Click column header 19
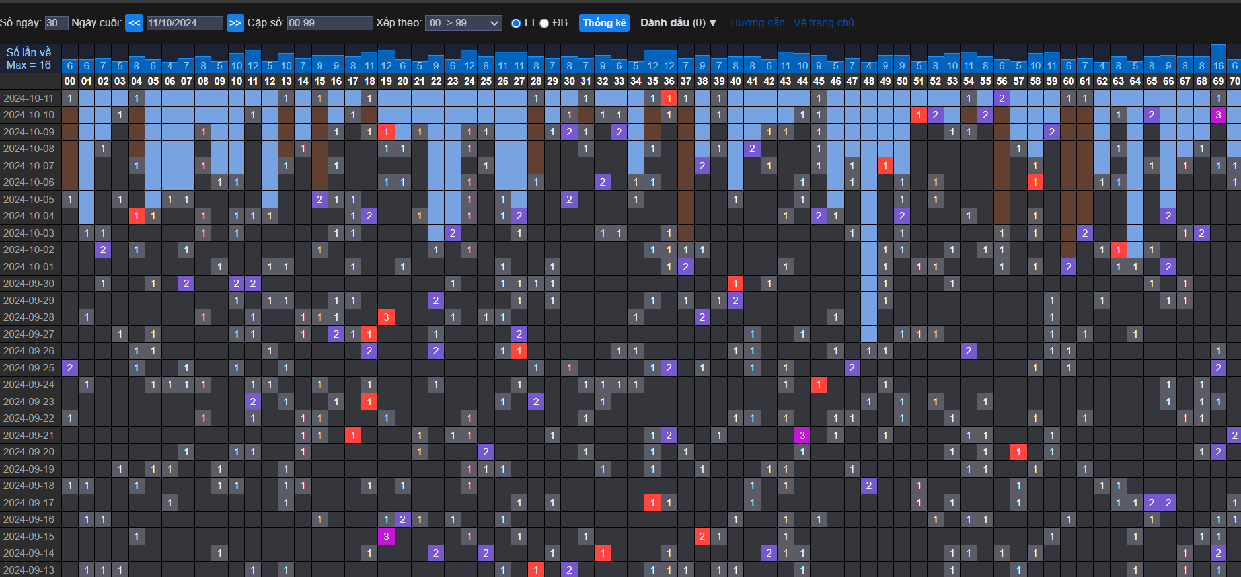Image resolution: width=1241 pixels, height=577 pixels. point(387,81)
